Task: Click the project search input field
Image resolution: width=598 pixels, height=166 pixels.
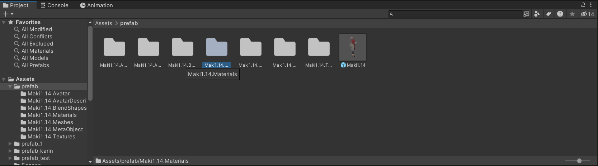Action: click(x=457, y=14)
